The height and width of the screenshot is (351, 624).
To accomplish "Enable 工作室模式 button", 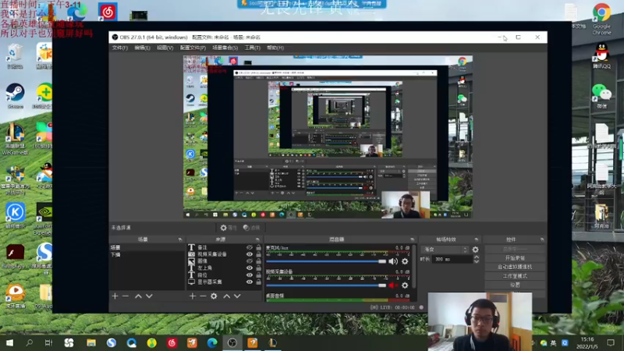I will (x=515, y=276).
